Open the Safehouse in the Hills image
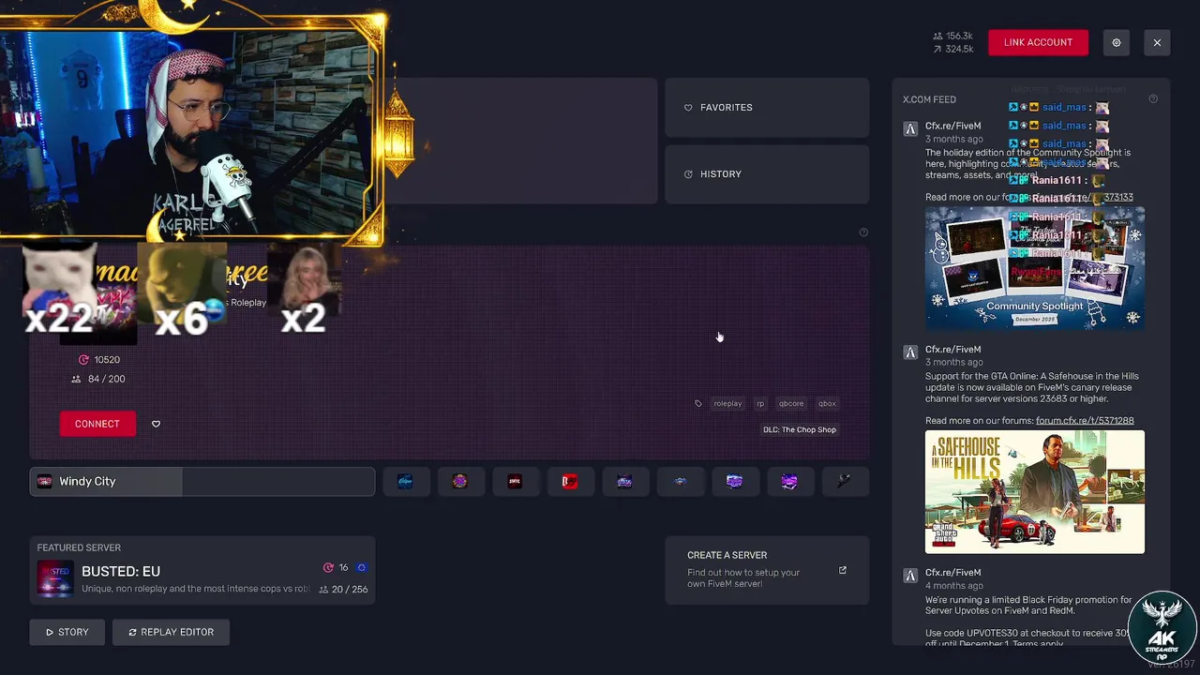This screenshot has width=1200, height=675. pos(1035,491)
